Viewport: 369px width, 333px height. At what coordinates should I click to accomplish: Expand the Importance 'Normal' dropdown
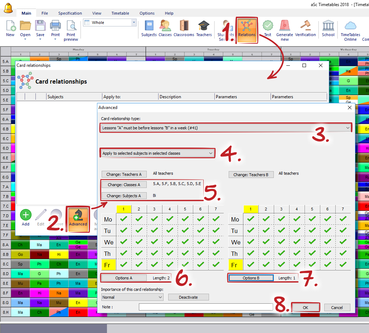[x=132, y=297]
